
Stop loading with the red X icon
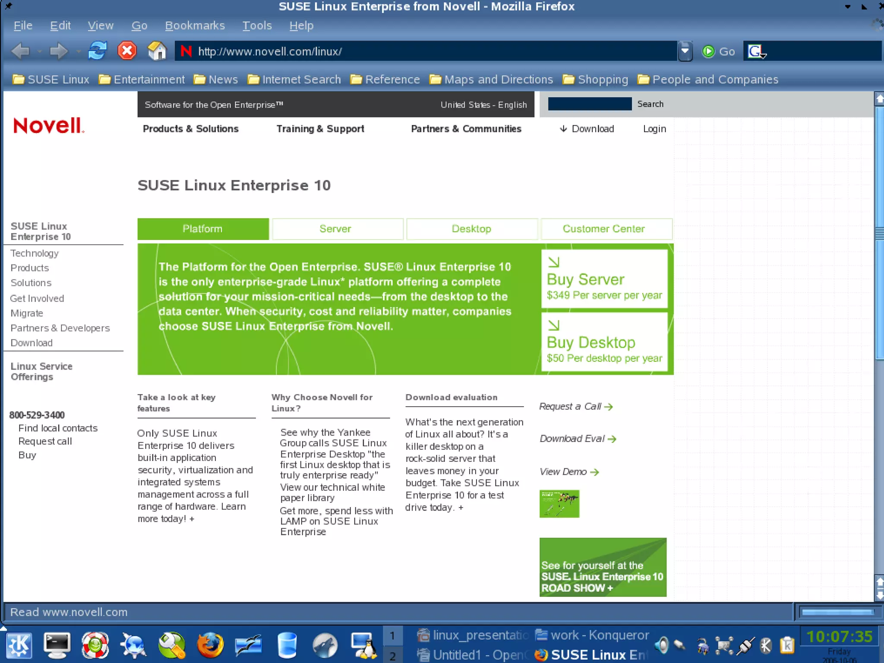tap(127, 51)
